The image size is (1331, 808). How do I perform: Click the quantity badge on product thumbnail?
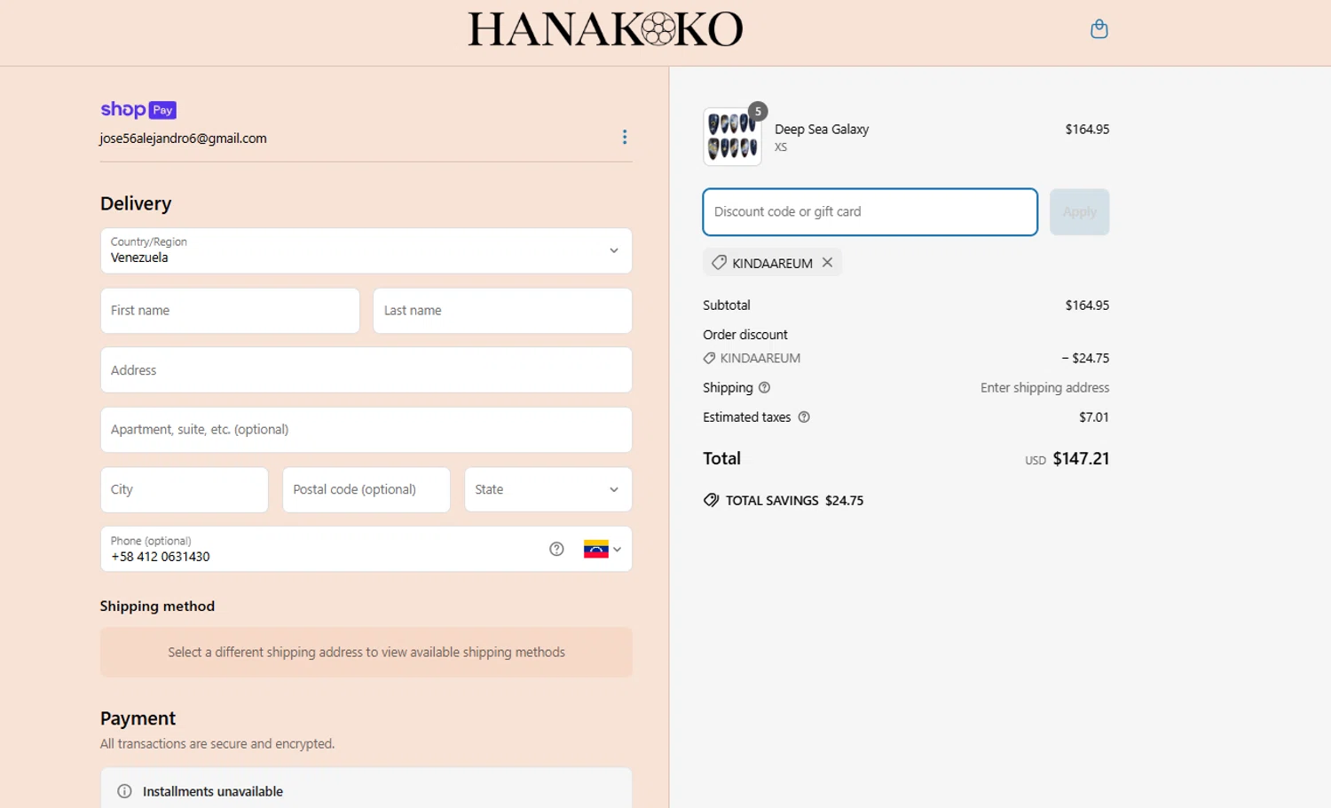[x=758, y=111]
